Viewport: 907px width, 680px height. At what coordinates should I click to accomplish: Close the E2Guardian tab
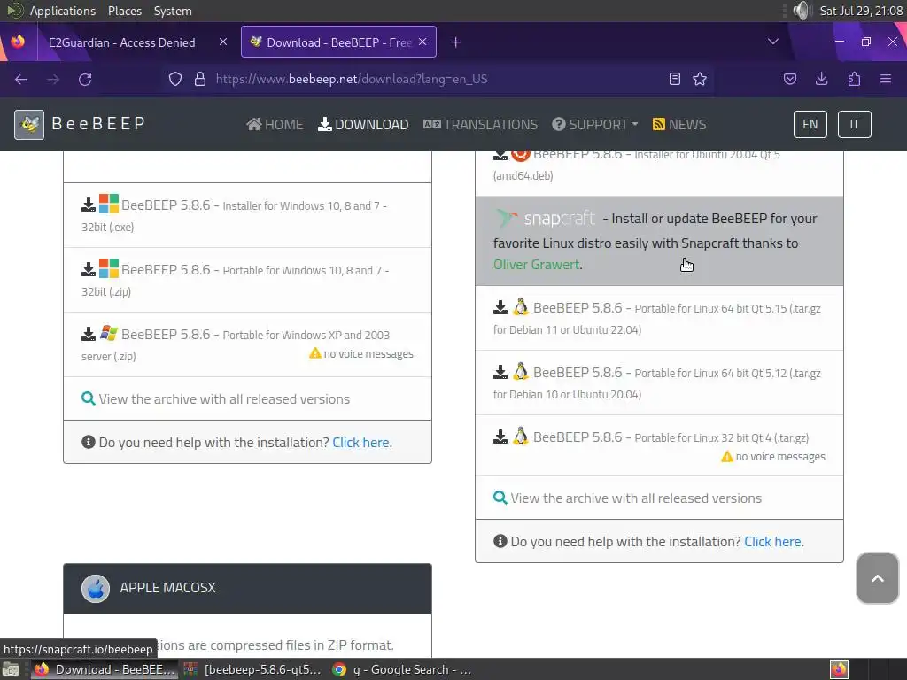pyautogui.click(x=223, y=42)
